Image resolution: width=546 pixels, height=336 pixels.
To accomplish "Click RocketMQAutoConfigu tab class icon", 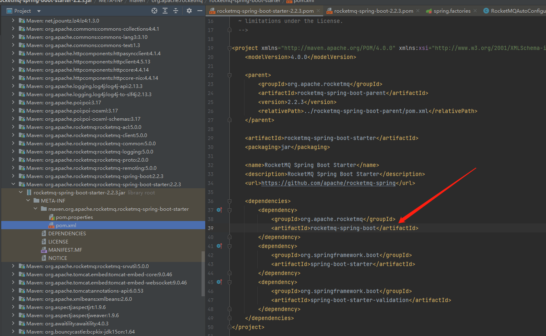I will pyautogui.click(x=486, y=11).
